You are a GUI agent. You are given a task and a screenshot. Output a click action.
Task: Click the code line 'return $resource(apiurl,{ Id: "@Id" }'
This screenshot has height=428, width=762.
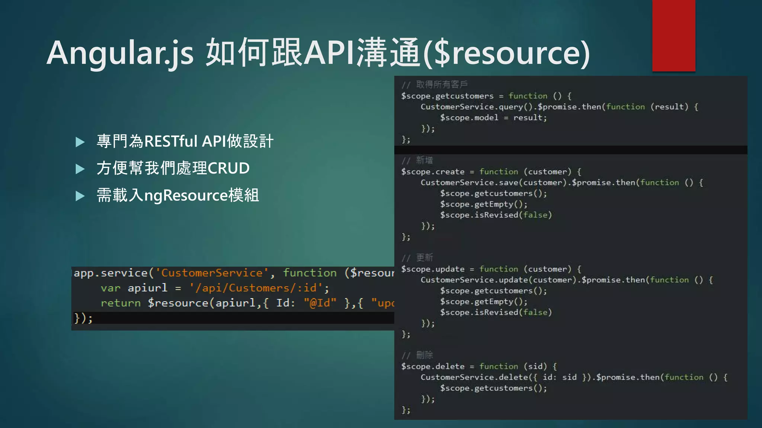click(247, 303)
